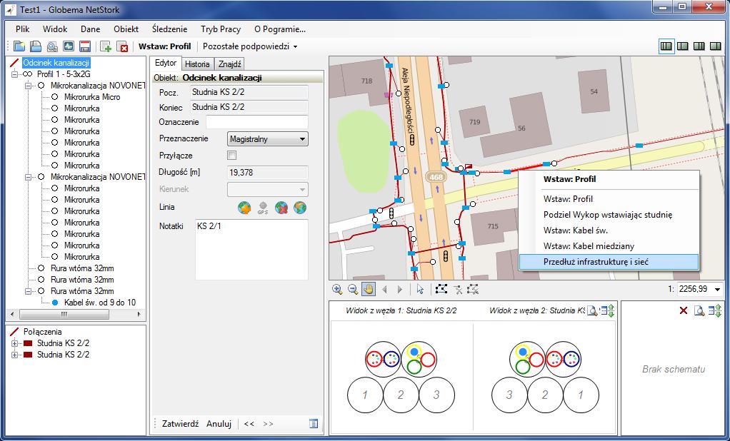Viewport: 730px width, 441px height.
Task: Collapse Rura wtórna node containing Kabel św.
Action: (x=28, y=291)
